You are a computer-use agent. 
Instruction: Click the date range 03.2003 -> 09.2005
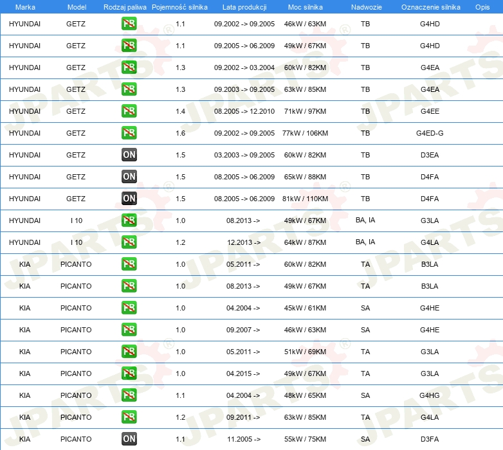(x=244, y=155)
